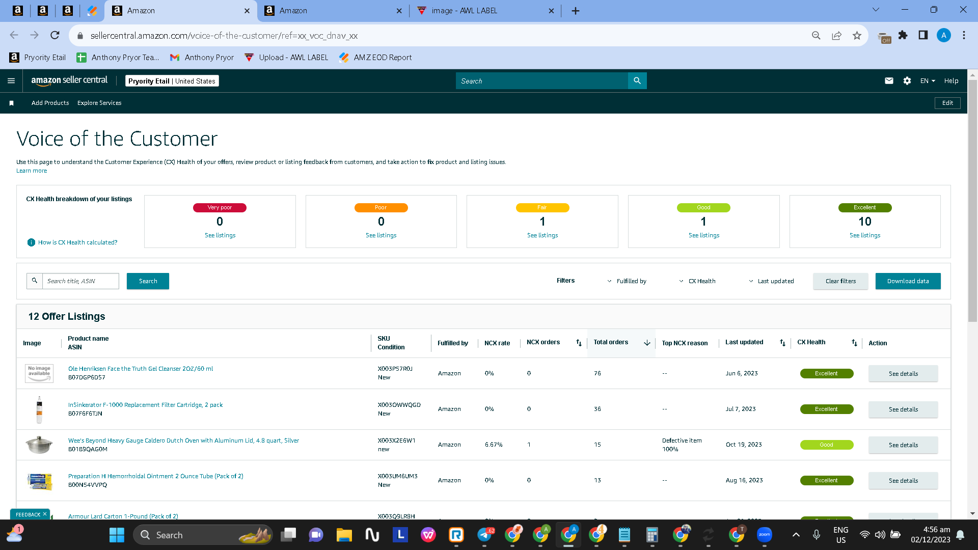The width and height of the screenshot is (978, 550).
Task: Expand the CX Health filter dropdown
Action: [x=697, y=281]
